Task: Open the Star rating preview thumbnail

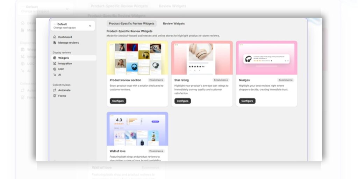Action: (x=202, y=58)
